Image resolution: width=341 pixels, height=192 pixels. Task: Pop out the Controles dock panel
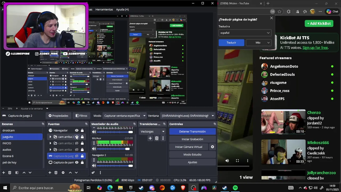[x=215, y=124]
